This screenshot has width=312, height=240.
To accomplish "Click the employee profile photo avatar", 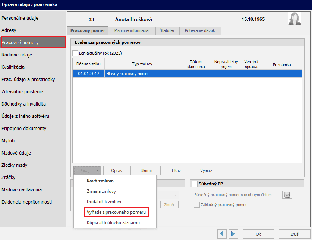I will coord(294,19).
